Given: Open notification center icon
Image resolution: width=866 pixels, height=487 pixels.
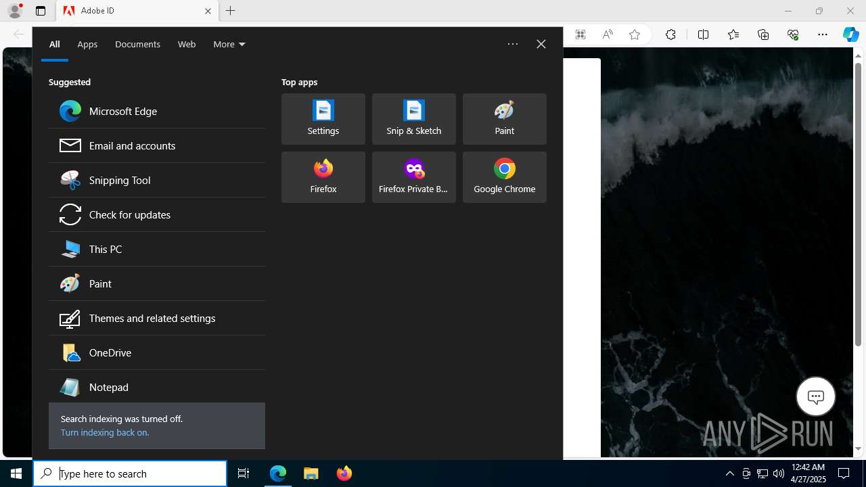Looking at the screenshot, I should coord(844,473).
